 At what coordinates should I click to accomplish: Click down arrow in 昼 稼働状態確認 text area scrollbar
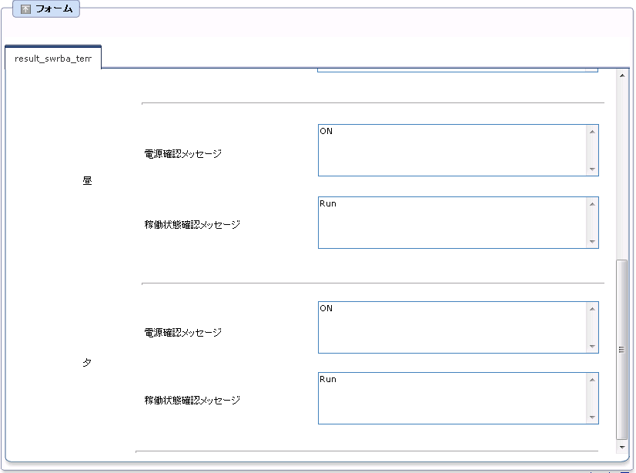tap(592, 242)
